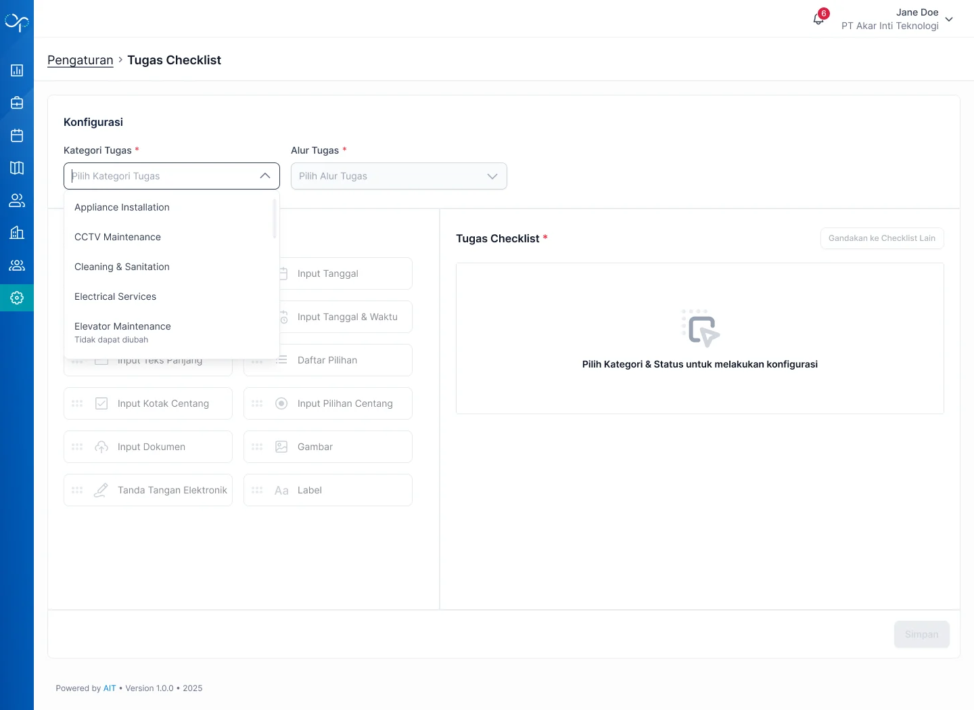Open notifications bell with badge 6
This screenshot has height=710, width=974.
[x=819, y=18]
